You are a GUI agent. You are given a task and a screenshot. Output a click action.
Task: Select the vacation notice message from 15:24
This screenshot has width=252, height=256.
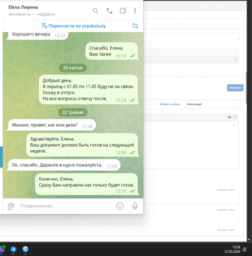pyautogui.click(x=89, y=89)
